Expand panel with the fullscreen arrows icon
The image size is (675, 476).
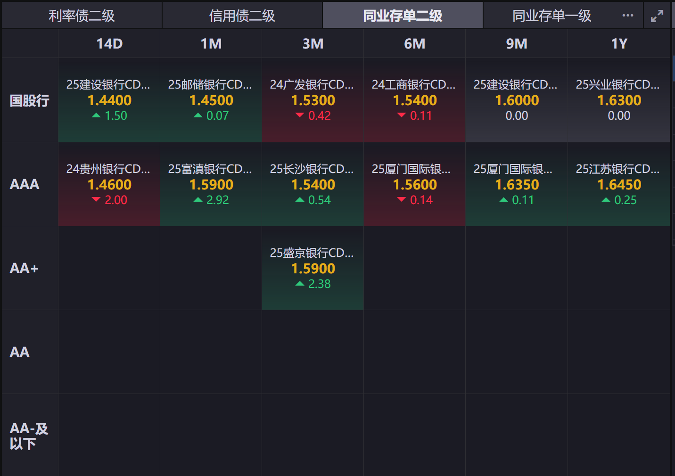coord(657,16)
